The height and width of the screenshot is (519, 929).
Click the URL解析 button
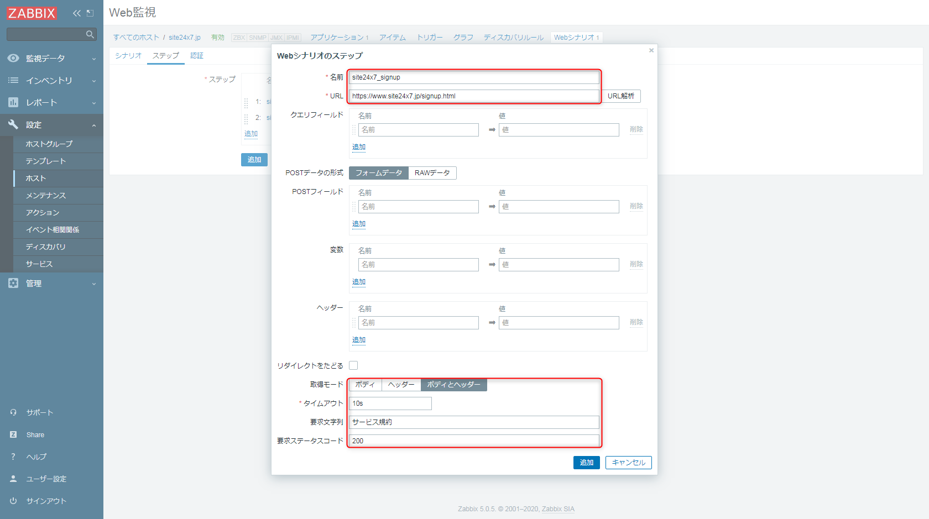click(x=621, y=96)
